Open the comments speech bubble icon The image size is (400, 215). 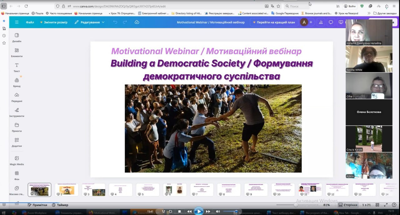[331, 22]
